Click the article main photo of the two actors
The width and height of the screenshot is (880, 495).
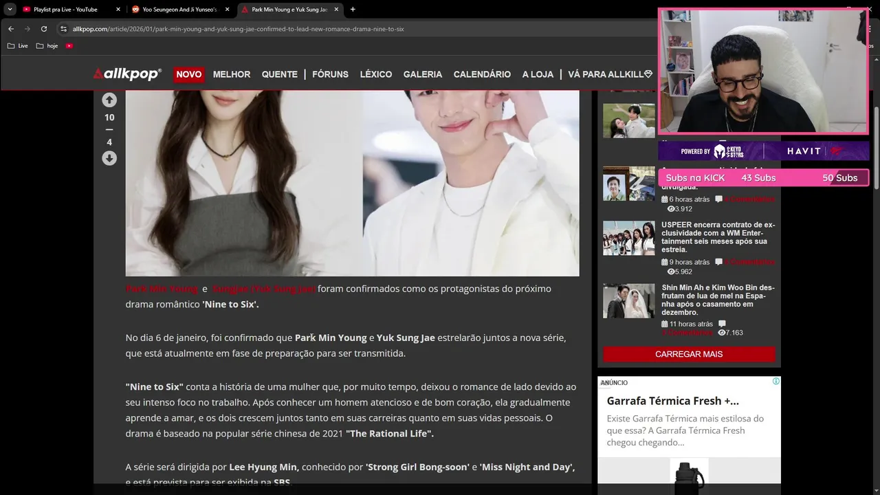pyautogui.click(x=352, y=183)
